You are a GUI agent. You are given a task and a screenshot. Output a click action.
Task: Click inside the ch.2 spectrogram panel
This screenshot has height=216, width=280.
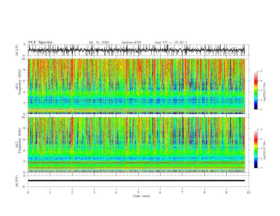(x=136, y=145)
